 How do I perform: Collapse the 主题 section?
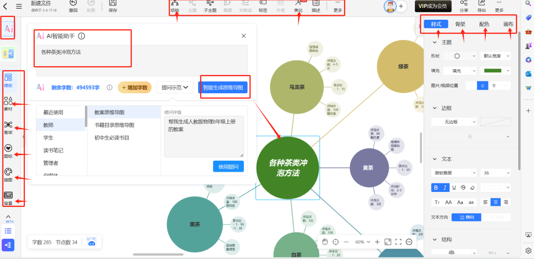click(x=434, y=42)
